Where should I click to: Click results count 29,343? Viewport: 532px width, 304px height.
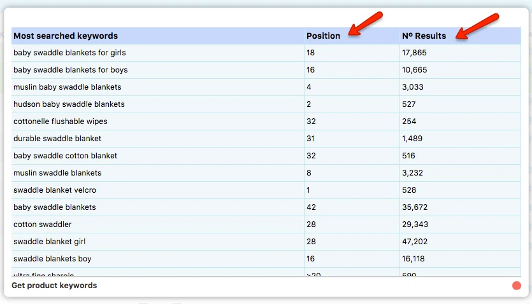[x=415, y=225]
